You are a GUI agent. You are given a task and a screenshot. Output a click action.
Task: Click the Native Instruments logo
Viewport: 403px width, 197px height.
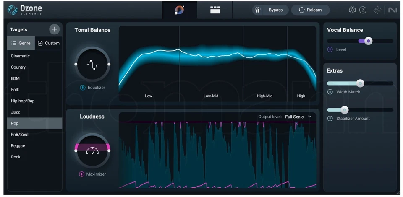(393, 10)
